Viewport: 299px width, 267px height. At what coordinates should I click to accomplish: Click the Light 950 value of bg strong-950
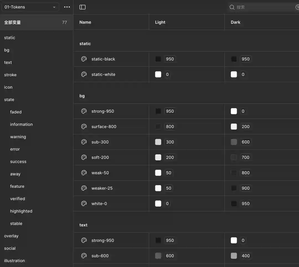click(170, 111)
